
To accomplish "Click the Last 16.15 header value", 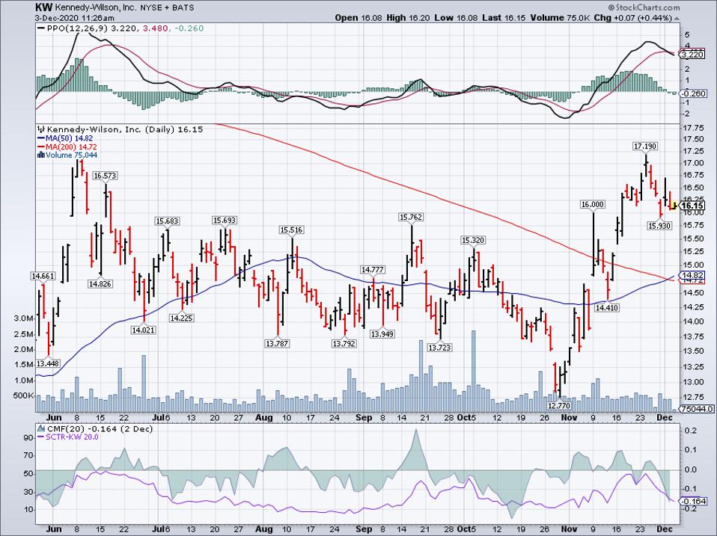I will point(504,18).
